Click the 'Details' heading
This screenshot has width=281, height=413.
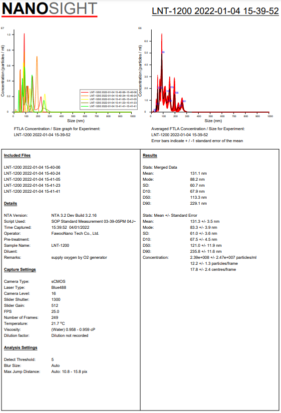[10, 203]
